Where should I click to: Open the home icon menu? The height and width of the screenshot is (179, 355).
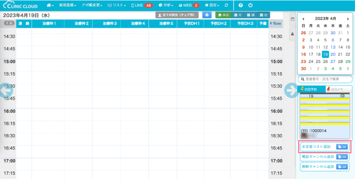(50, 6)
